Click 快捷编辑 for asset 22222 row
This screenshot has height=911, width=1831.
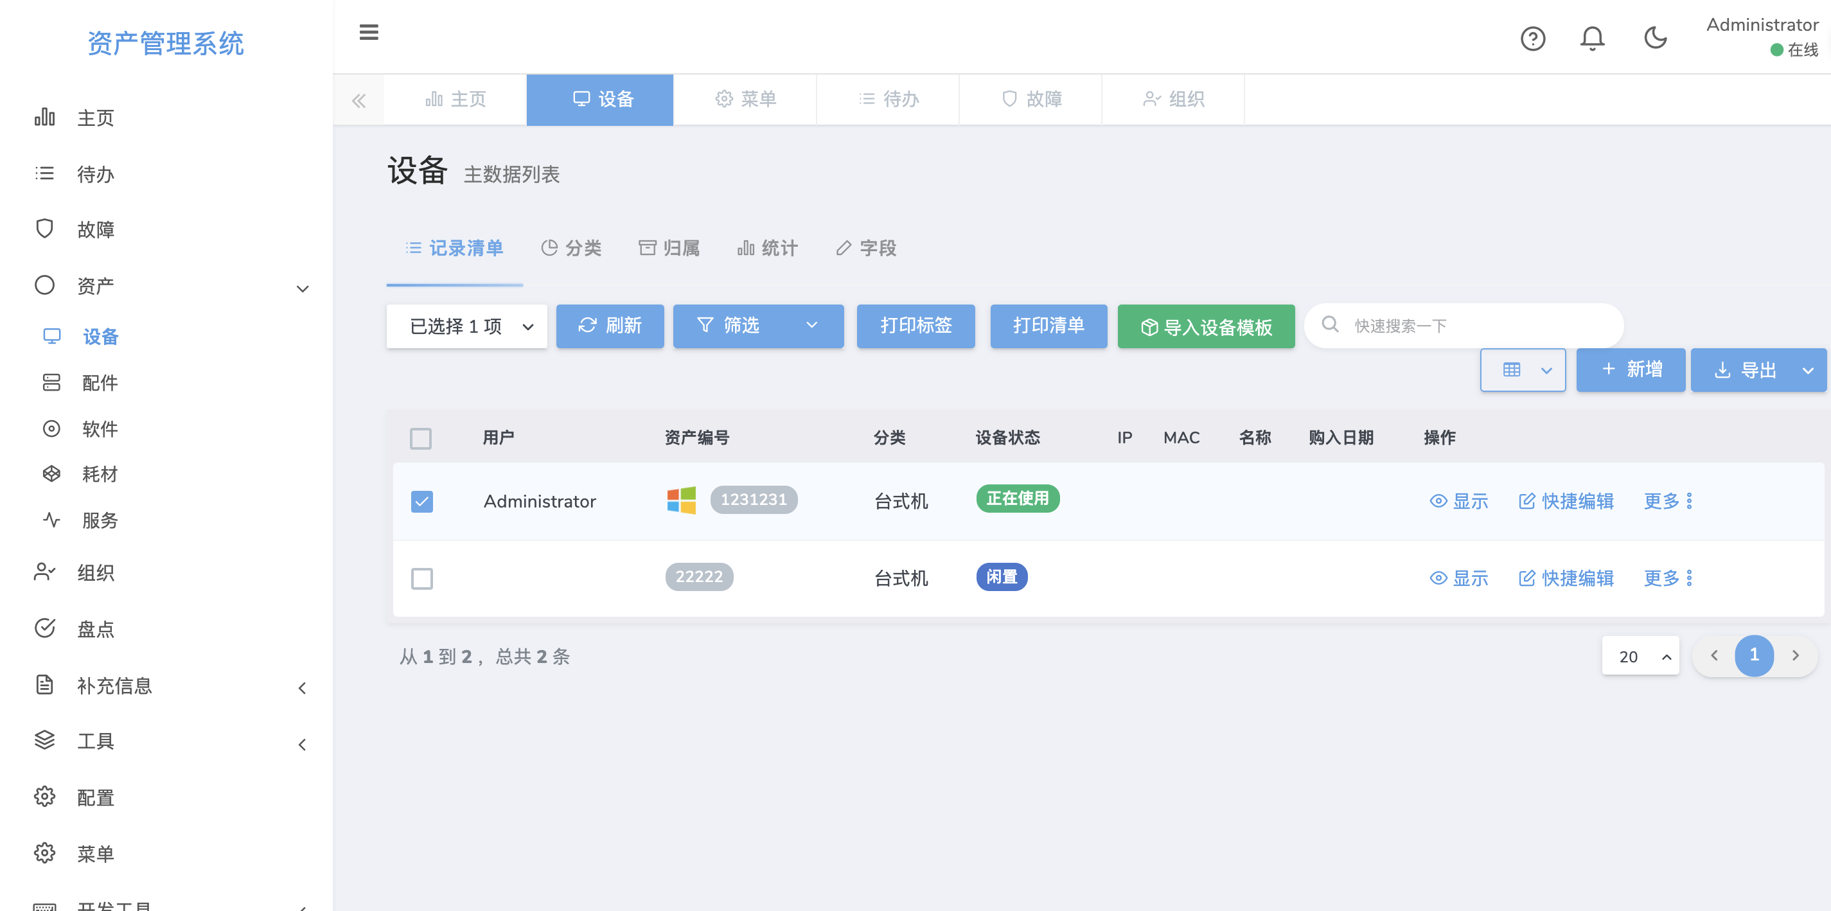point(1566,578)
